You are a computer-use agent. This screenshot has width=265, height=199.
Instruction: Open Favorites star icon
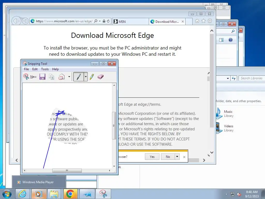click(203, 21)
